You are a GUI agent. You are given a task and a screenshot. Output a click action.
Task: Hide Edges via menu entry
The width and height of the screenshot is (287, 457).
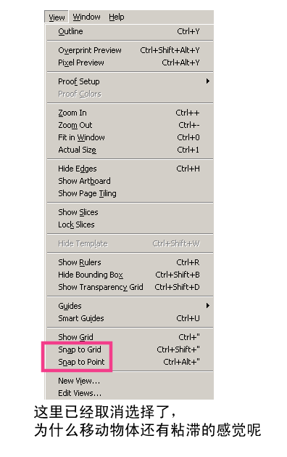[x=130, y=169]
